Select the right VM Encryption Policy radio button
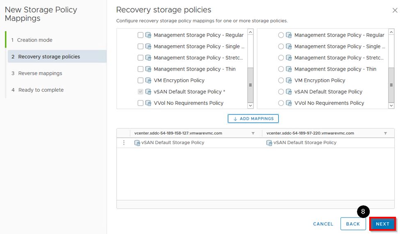The image size is (400, 234). click(x=281, y=80)
